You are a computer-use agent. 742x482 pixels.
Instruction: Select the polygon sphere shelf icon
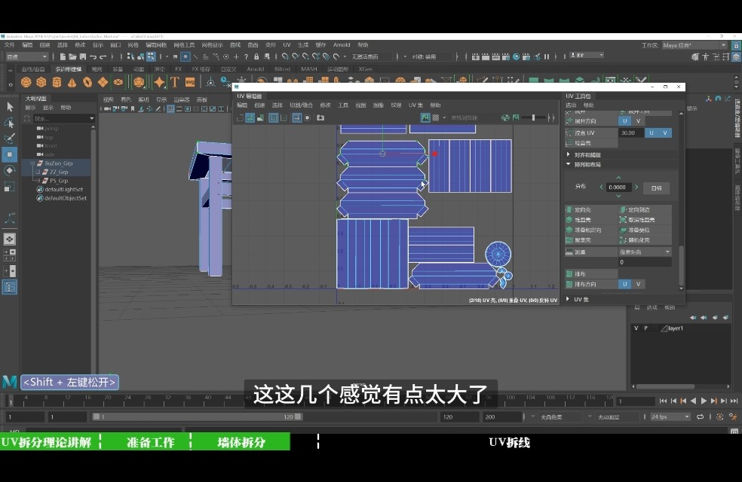[x=26, y=82]
